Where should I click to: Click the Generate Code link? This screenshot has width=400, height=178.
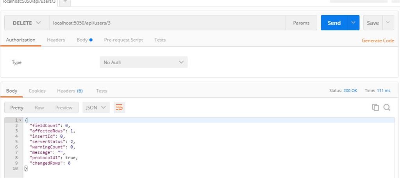coord(378,41)
